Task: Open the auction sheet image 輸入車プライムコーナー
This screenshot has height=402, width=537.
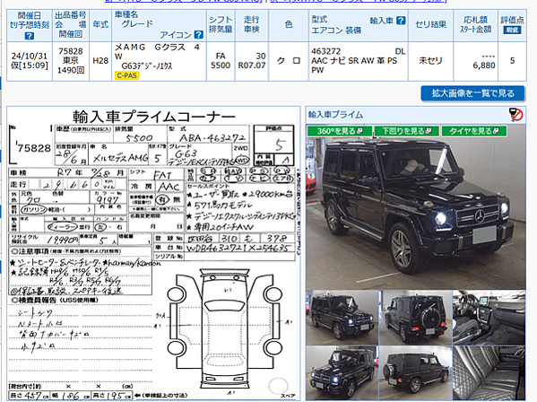Action: coord(153,253)
